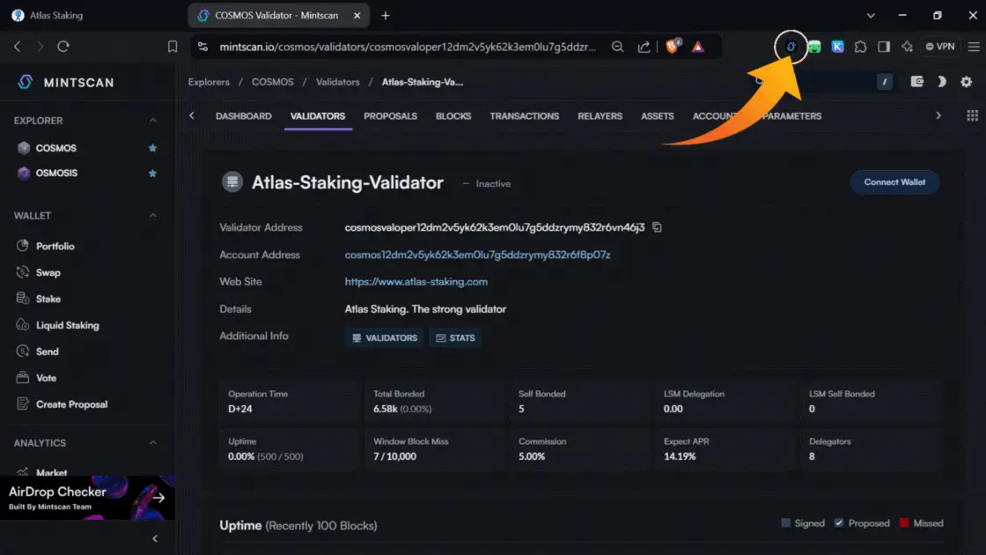Click the Connect Wallet button
The height and width of the screenshot is (555, 986).
point(894,182)
